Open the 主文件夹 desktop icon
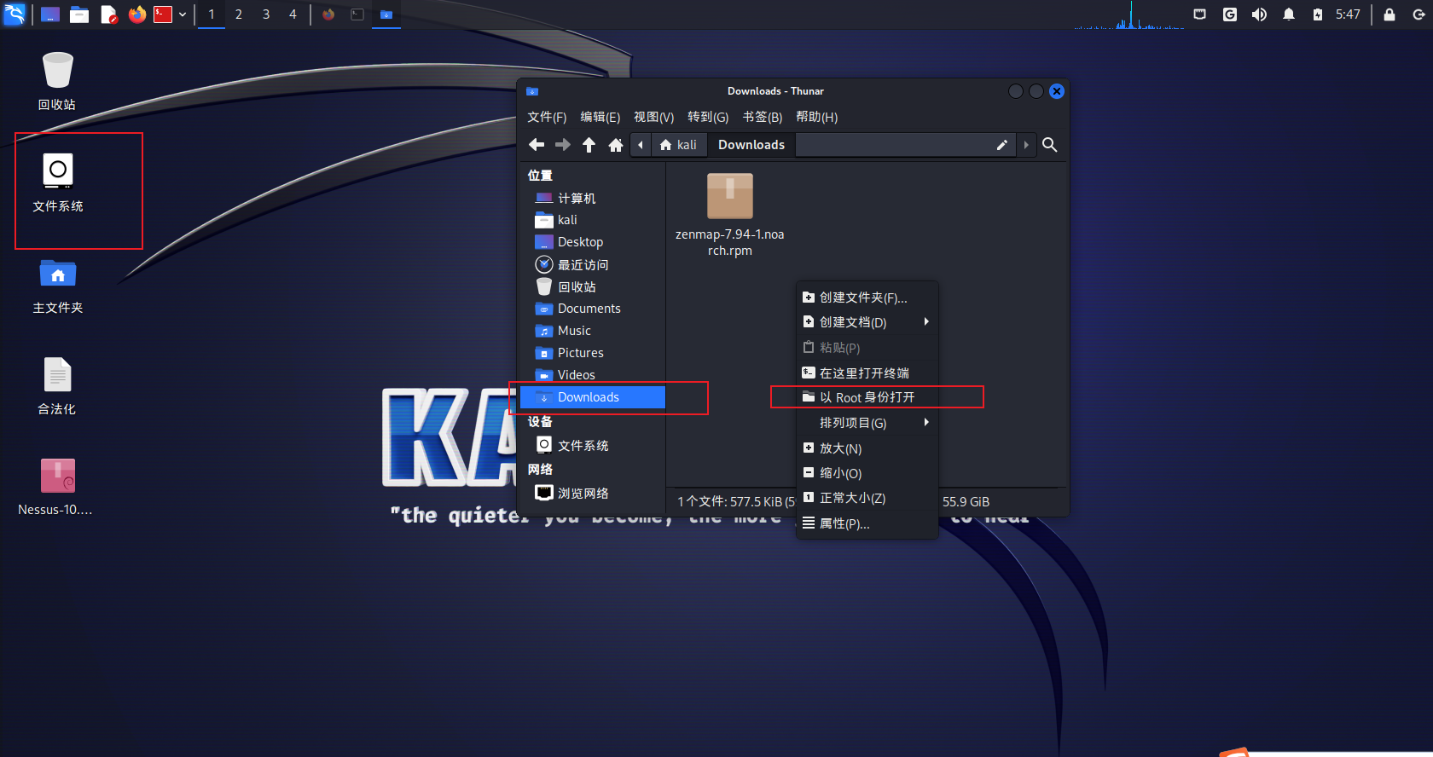Image resolution: width=1433 pixels, height=757 pixels. tap(58, 286)
